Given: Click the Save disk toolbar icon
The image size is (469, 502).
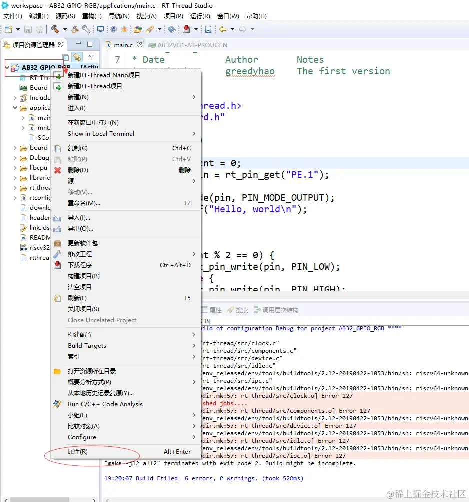Looking at the screenshot, I should [28, 29].
